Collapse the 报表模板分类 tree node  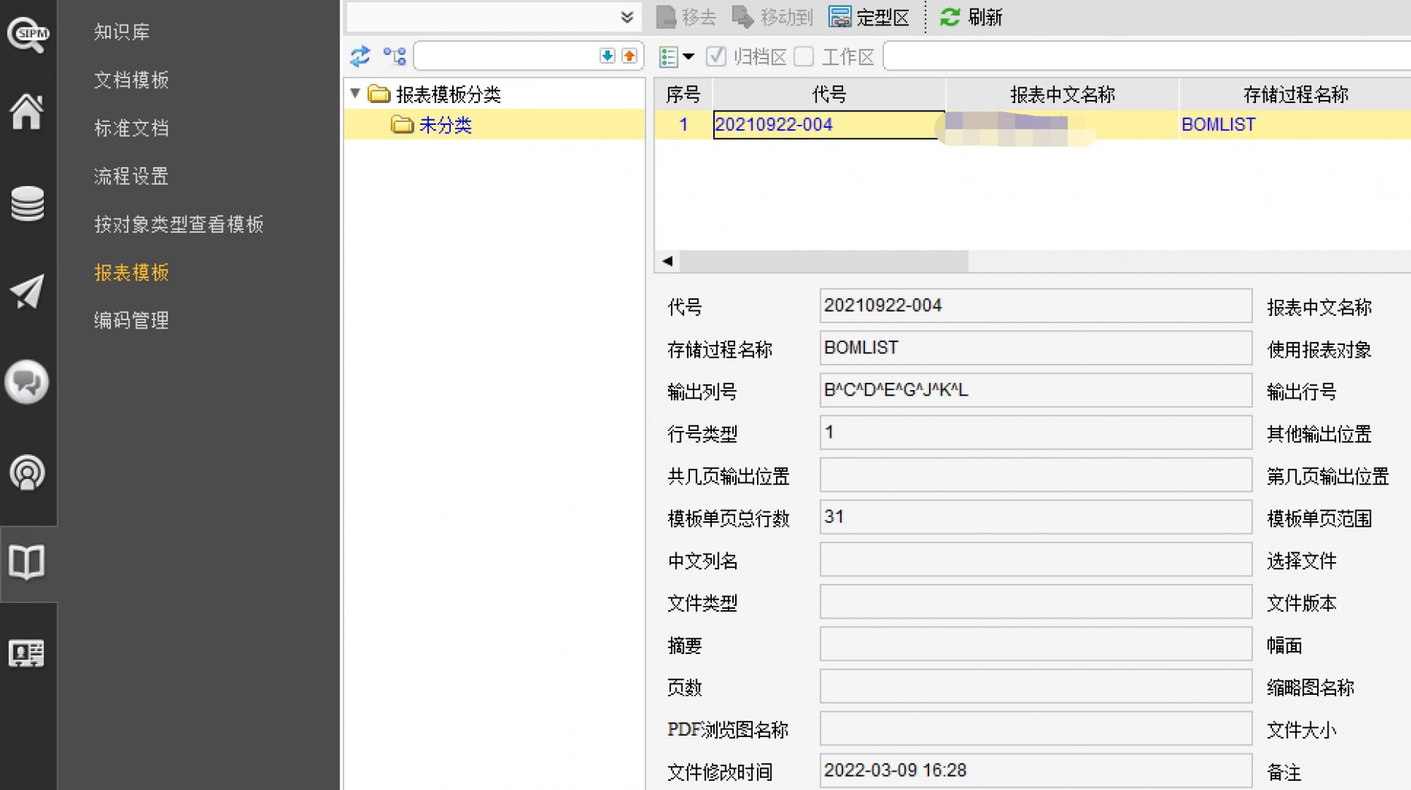tap(356, 93)
